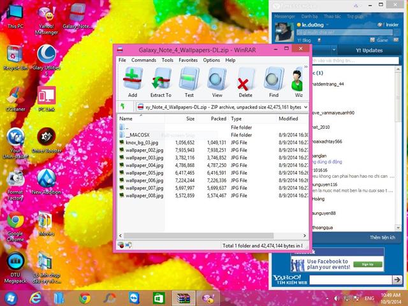Open the Movies desktop folder
The height and width of the screenshot is (306, 408).
tap(47, 224)
